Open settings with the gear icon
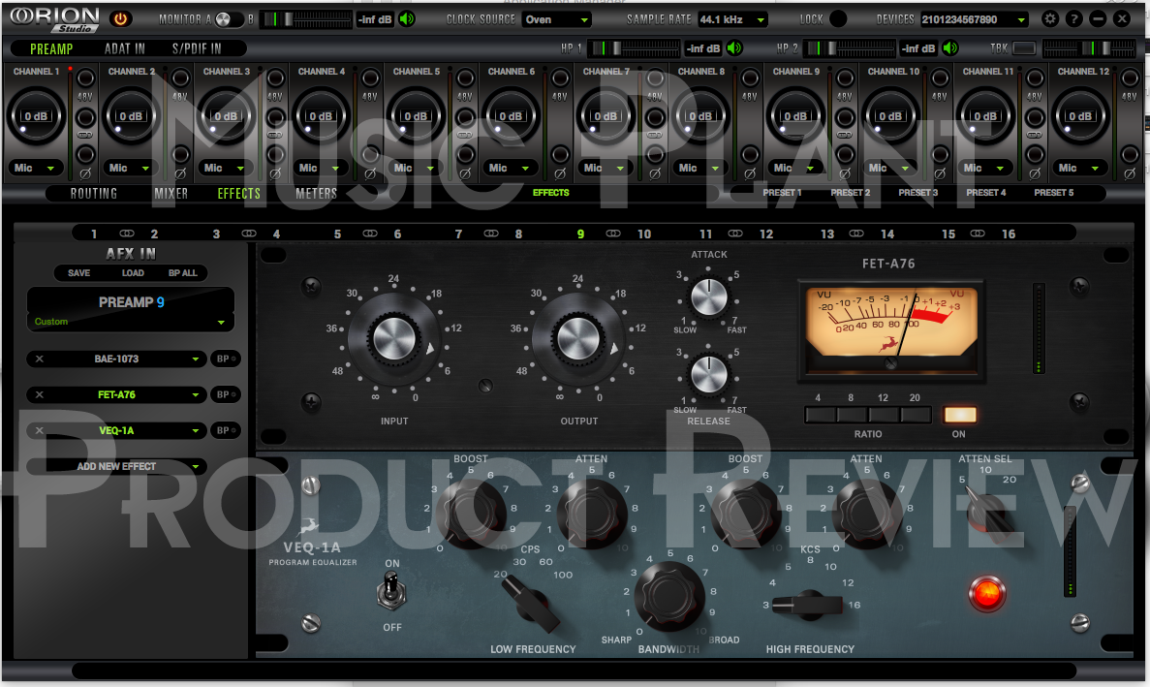 1050,19
